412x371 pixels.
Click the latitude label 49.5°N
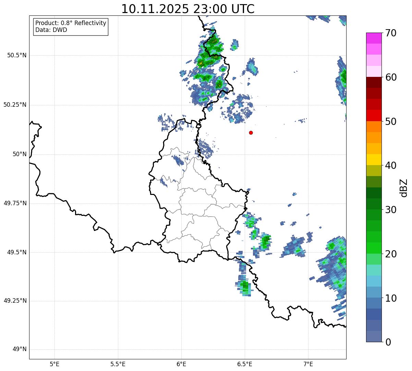[17, 252]
